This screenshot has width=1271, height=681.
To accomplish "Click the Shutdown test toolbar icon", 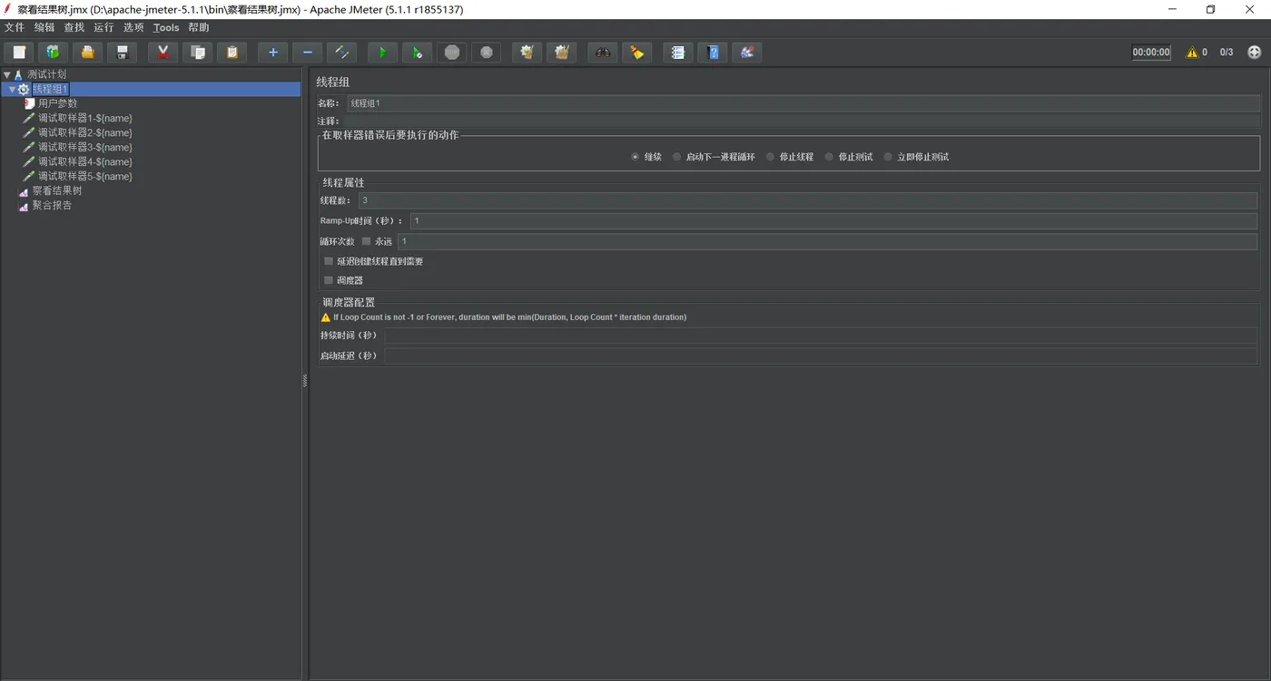I will coord(486,53).
